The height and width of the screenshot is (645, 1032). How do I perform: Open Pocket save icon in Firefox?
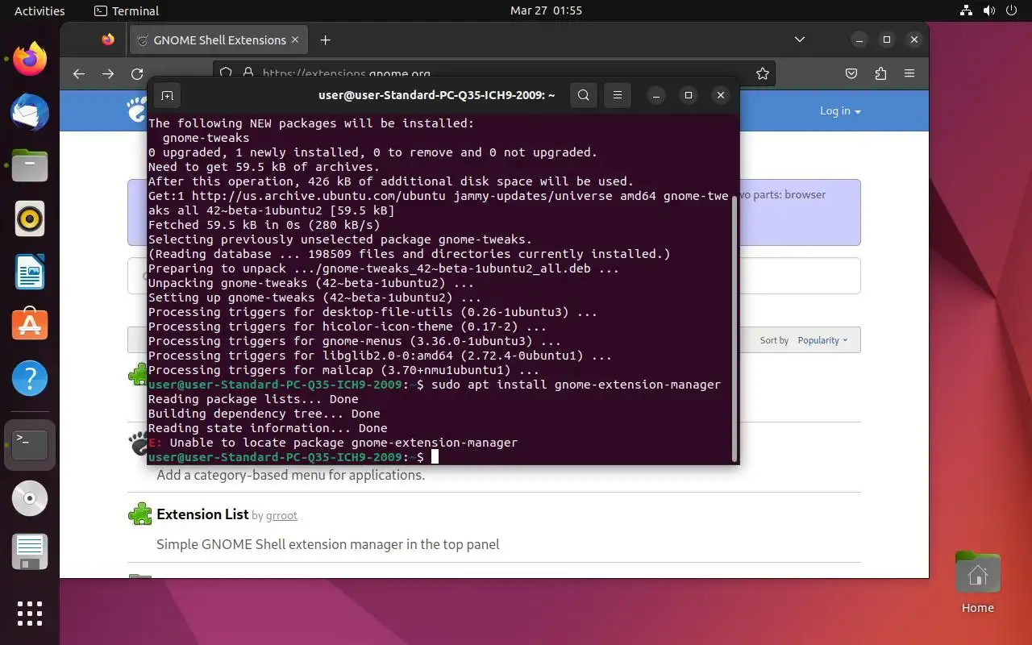point(851,73)
